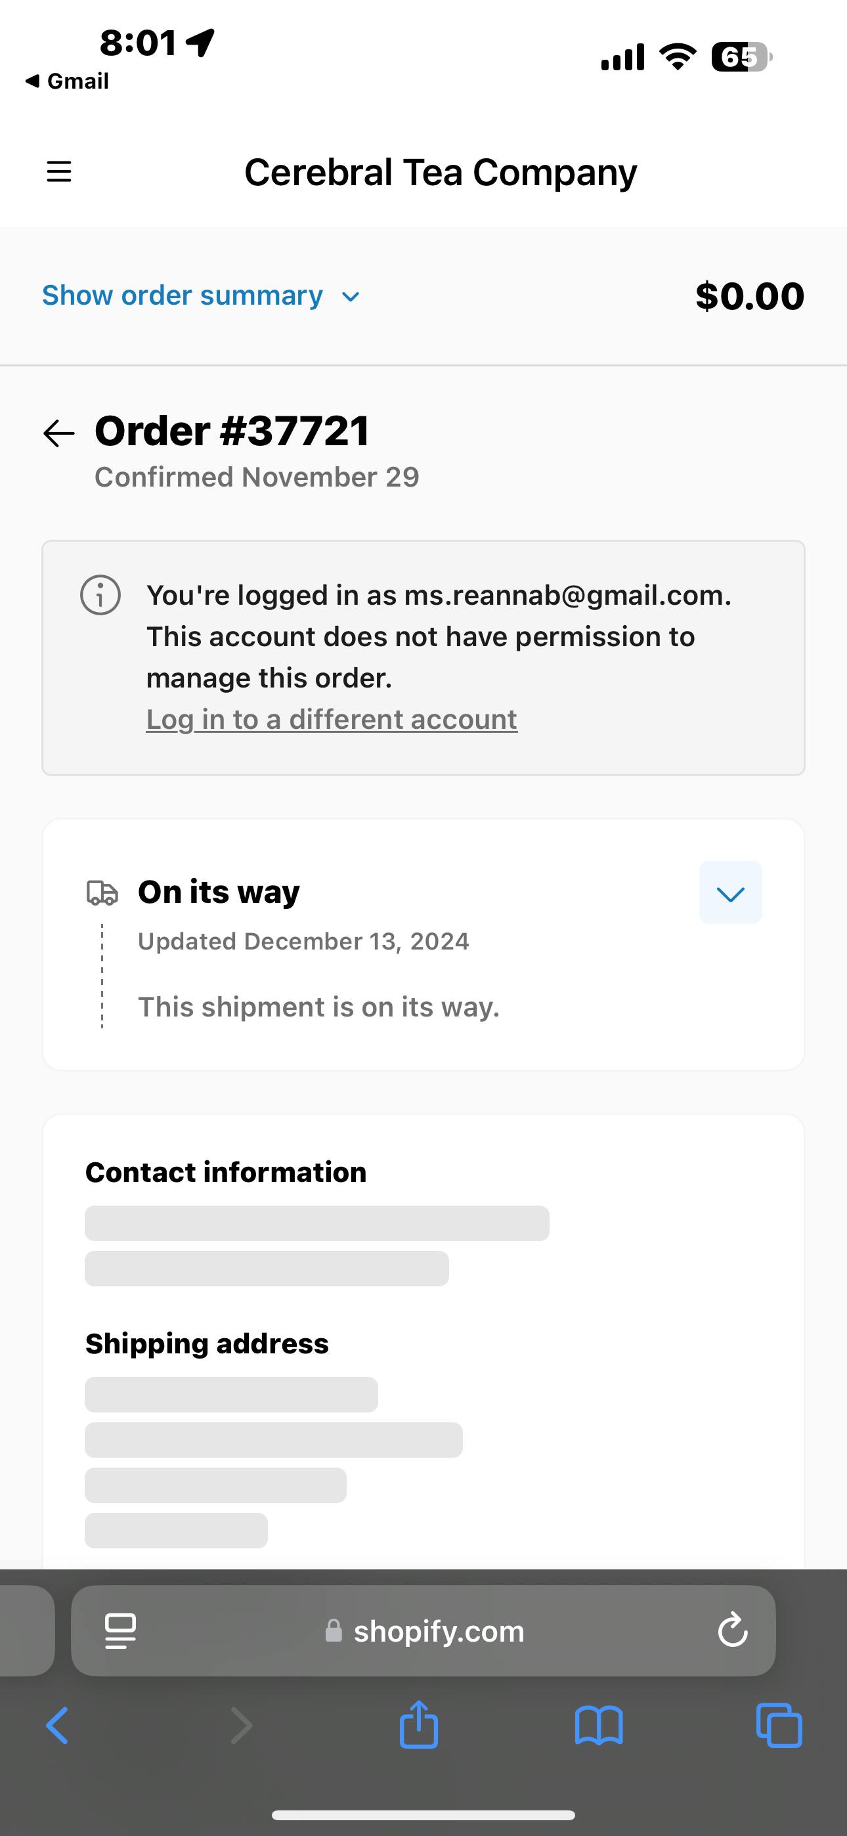
Task: Tap the Safari forward chevron
Action: click(242, 1726)
